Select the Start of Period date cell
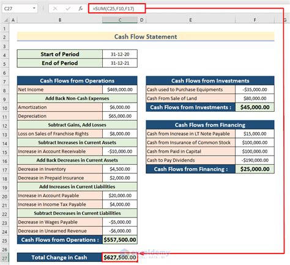The width and height of the screenshot is (290, 265). (120, 54)
